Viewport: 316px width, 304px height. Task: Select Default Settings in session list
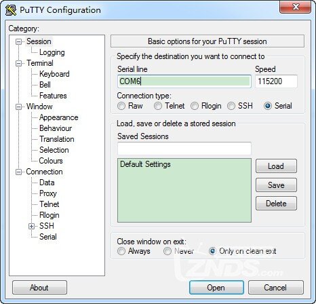click(x=145, y=164)
